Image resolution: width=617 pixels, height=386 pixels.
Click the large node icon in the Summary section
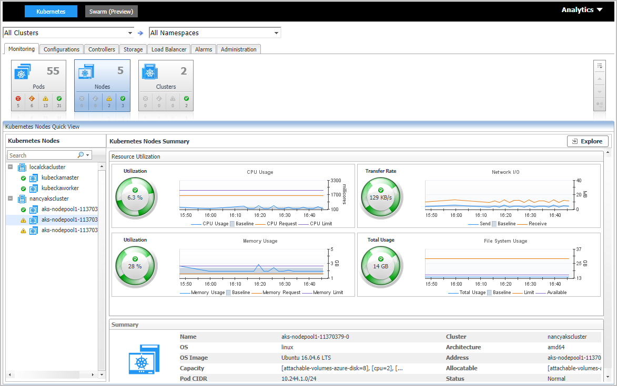click(x=144, y=359)
